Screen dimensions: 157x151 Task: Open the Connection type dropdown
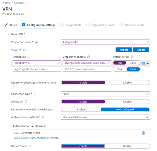tap(105, 94)
